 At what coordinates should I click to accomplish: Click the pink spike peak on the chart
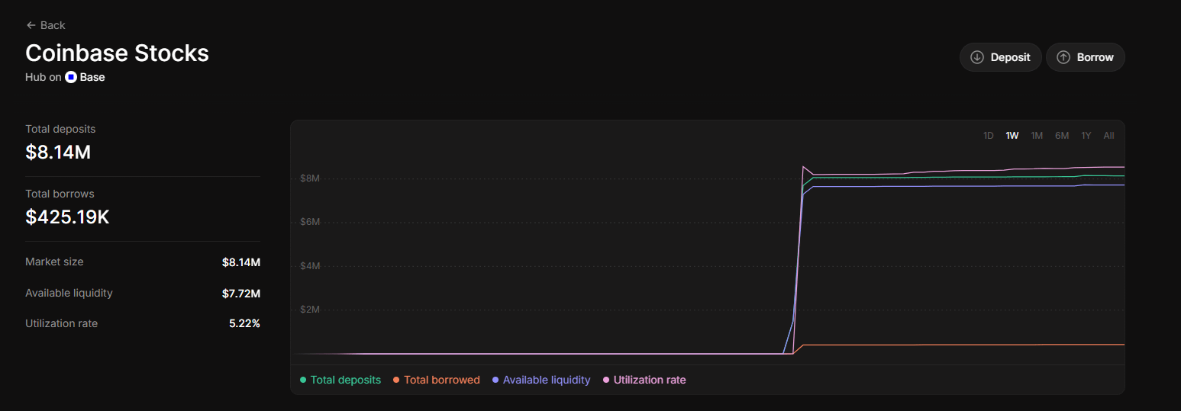803,167
